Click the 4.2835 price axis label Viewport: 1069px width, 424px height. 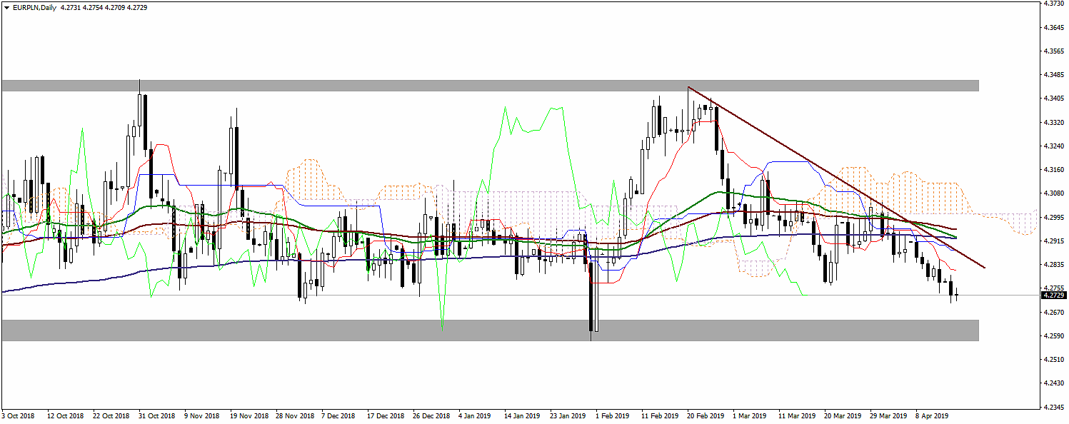1054,265
